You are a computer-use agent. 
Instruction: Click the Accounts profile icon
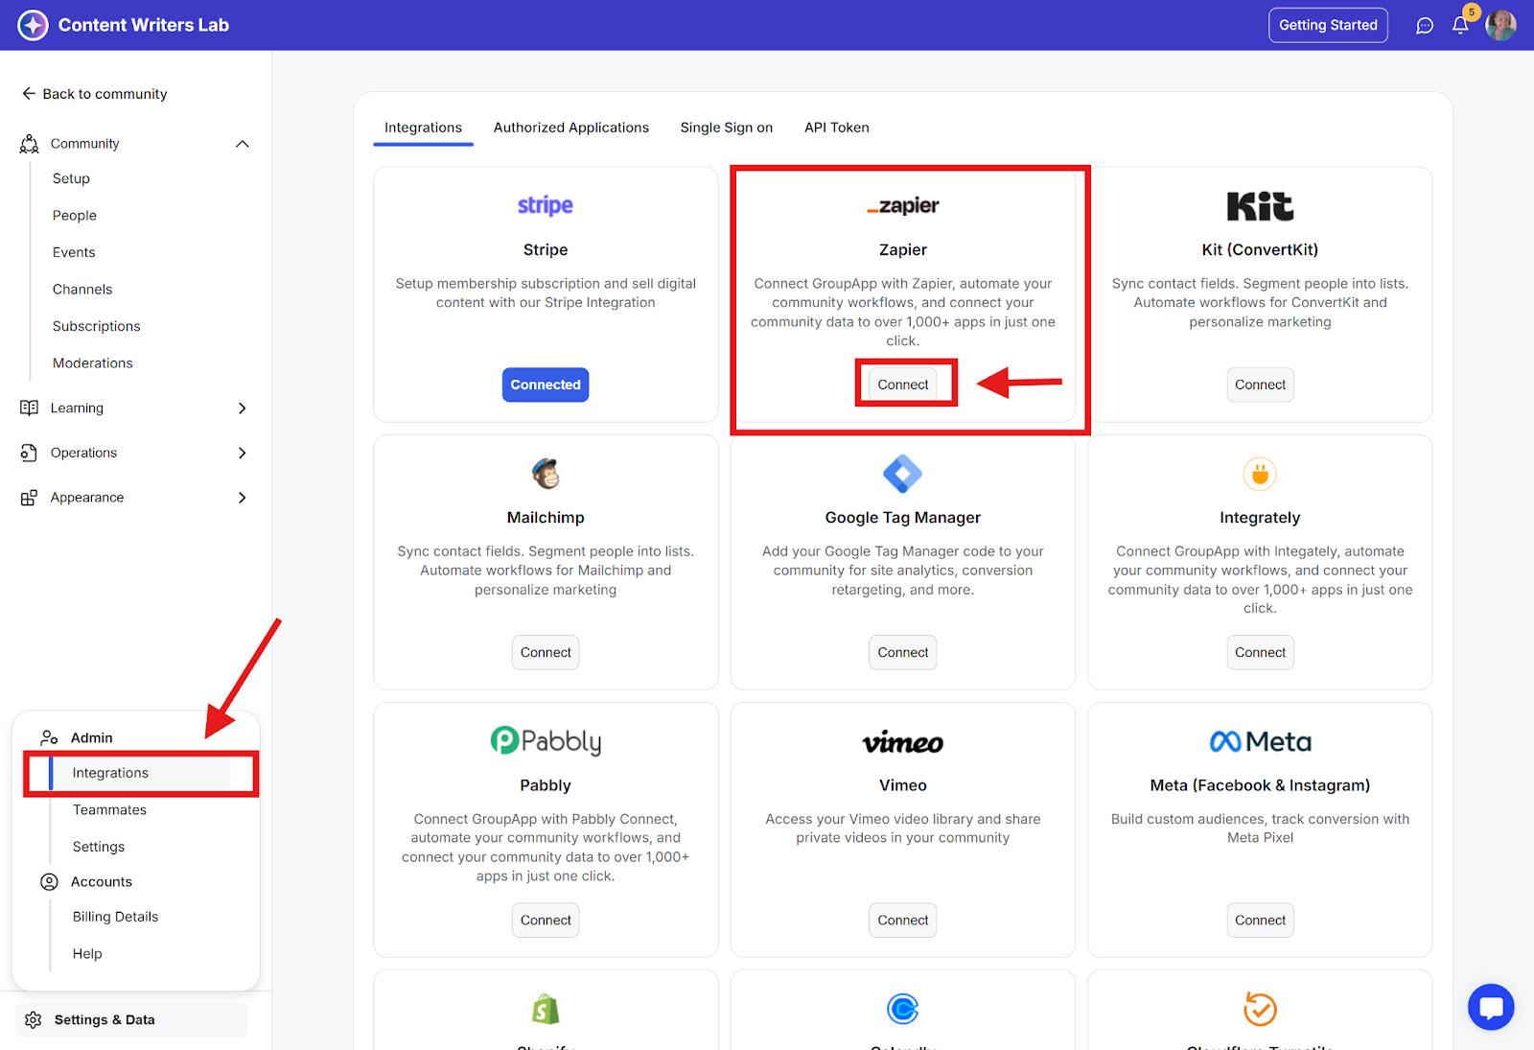click(49, 882)
